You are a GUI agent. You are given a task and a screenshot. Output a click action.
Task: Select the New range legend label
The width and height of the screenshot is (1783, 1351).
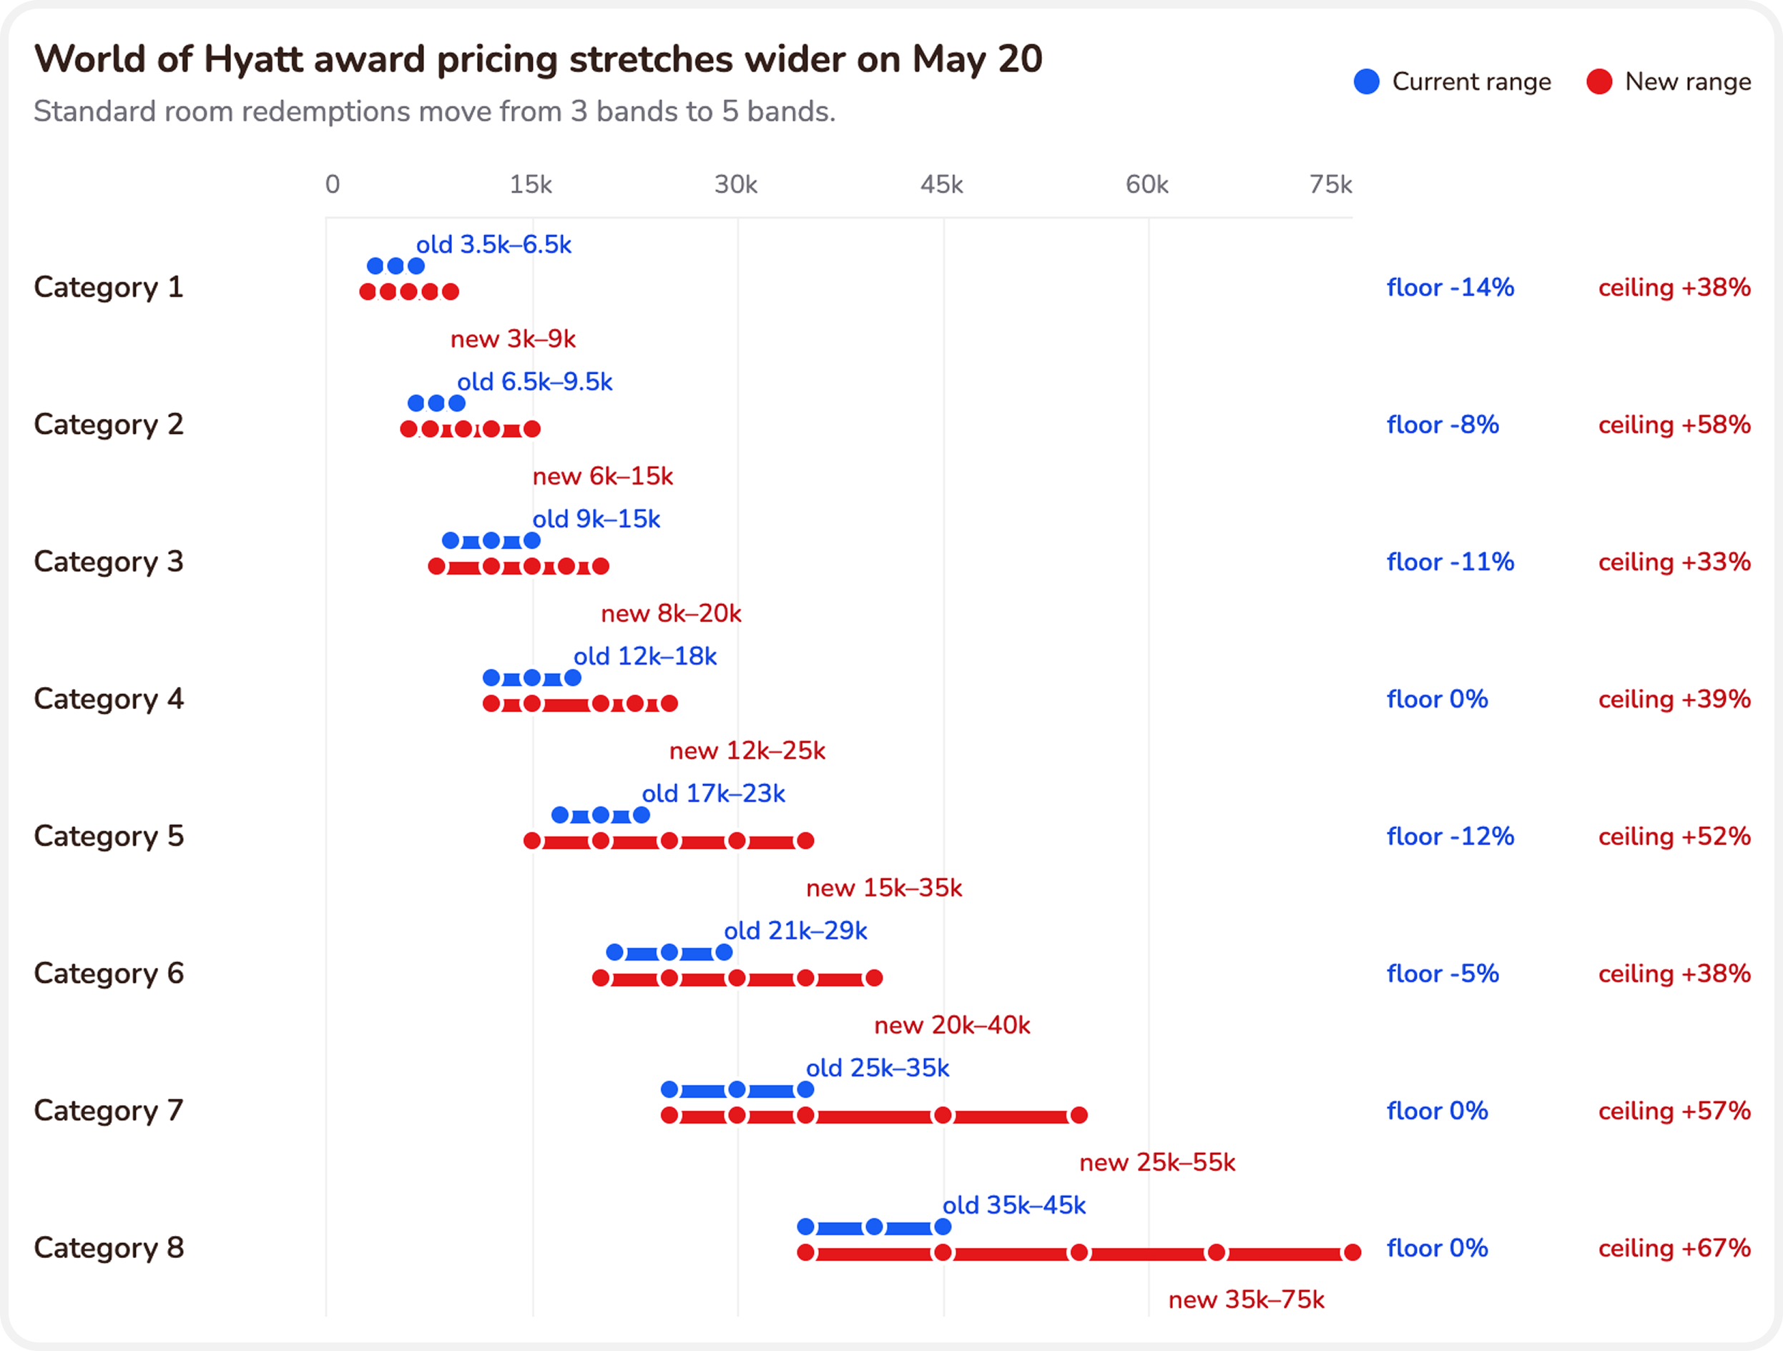click(1688, 81)
